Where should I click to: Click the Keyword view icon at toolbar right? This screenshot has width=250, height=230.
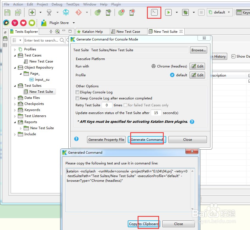point(239,12)
